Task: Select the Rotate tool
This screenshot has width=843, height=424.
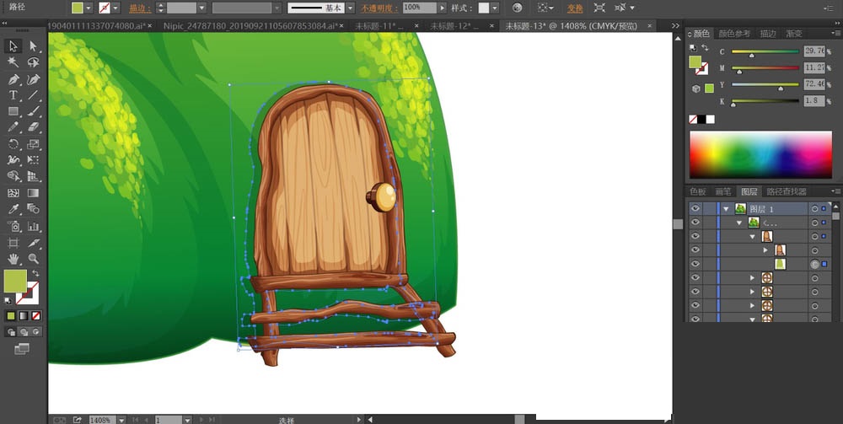Action: click(13, 143)
